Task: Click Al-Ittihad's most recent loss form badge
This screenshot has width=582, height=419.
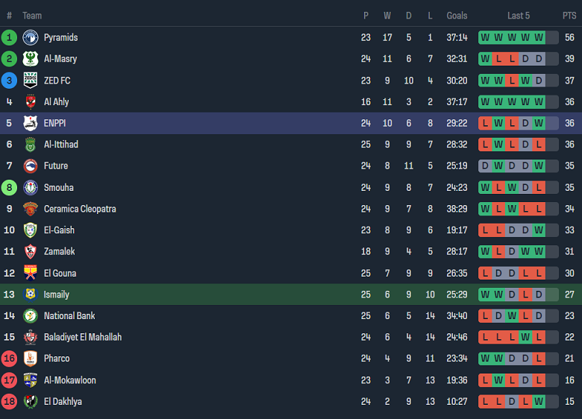Action: [x=539, y=145]
